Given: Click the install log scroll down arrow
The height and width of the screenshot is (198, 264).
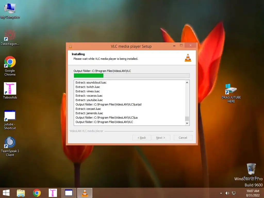Looking at the screenshot, I should click(x=187, y=123).
